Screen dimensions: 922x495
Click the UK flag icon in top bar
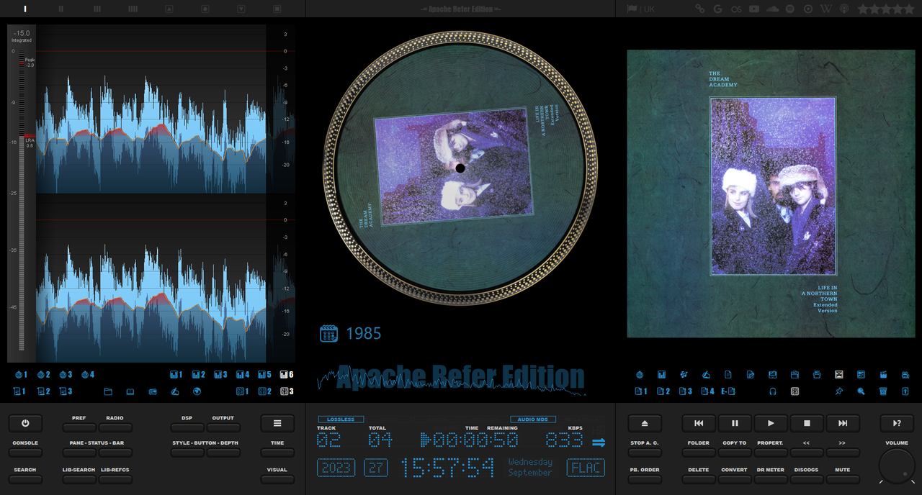pos(632,9)
